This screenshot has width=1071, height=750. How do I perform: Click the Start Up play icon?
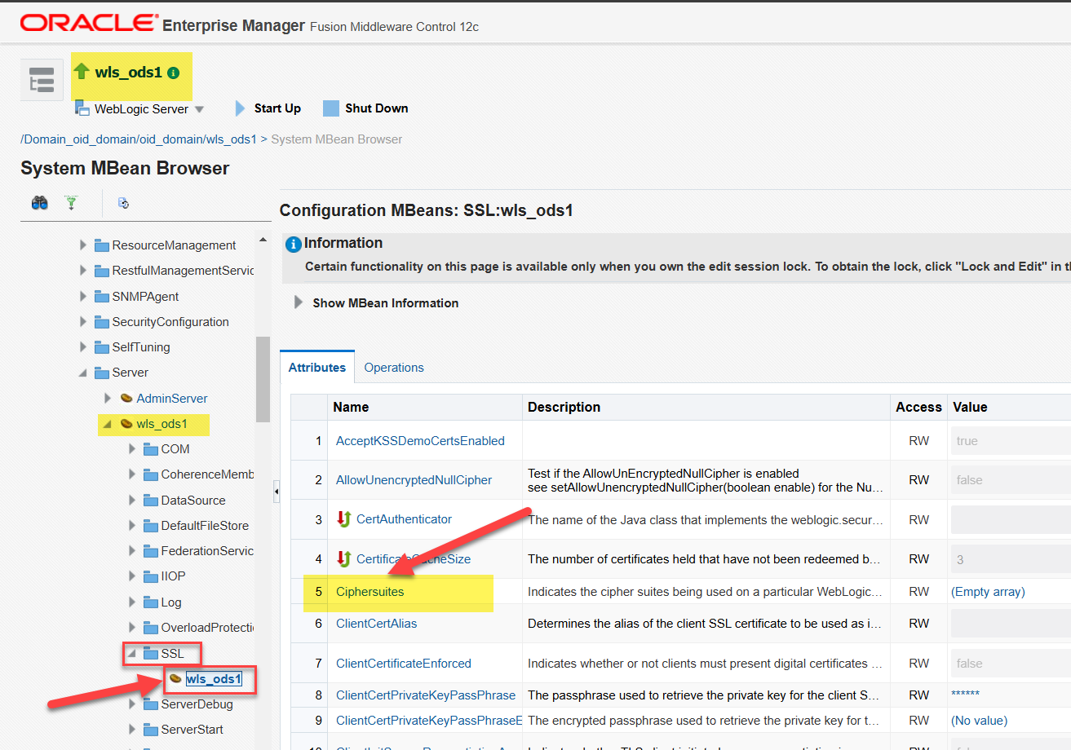(240, 108)
